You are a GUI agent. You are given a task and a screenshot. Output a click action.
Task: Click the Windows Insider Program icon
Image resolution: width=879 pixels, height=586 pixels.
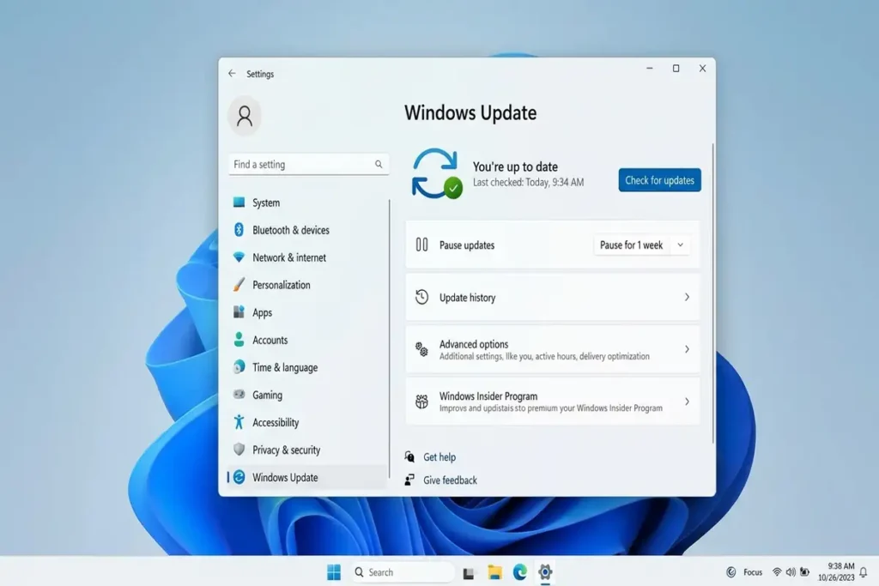click(421, 402)
